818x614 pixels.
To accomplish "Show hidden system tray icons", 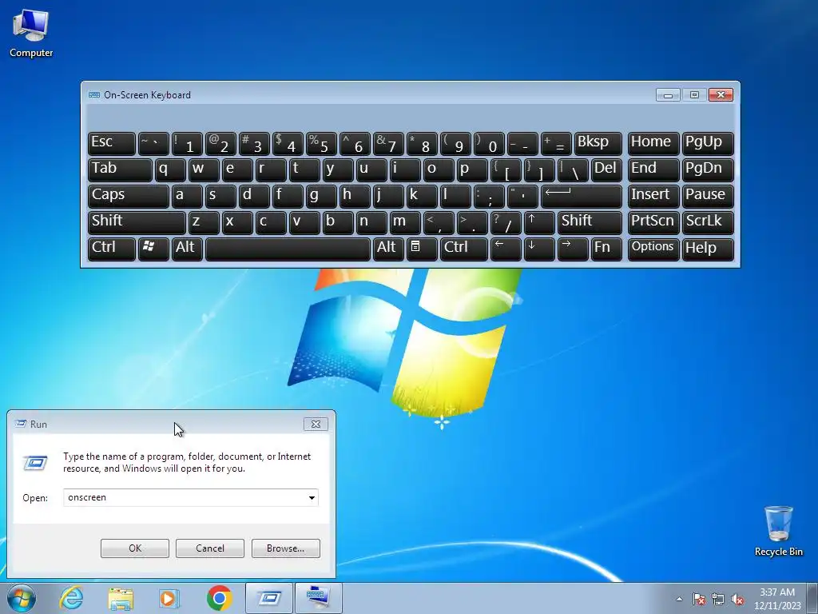I will [679, 599].
